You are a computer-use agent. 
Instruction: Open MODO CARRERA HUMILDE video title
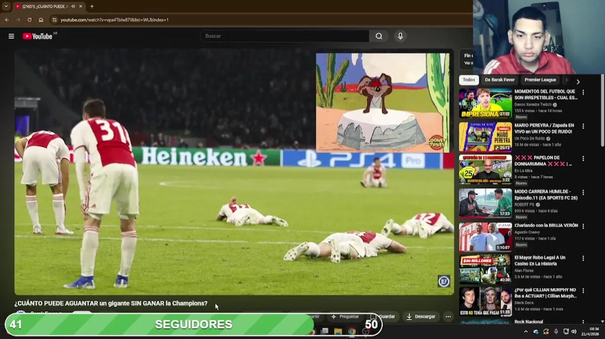pos(546,195)
